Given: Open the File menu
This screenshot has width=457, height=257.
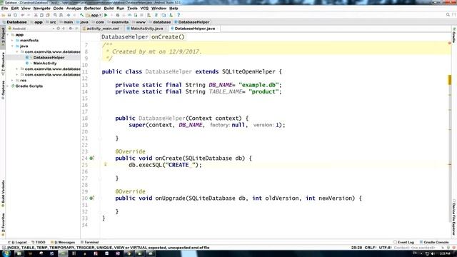Looking at the screenshot, I should (x=5, y=9).
